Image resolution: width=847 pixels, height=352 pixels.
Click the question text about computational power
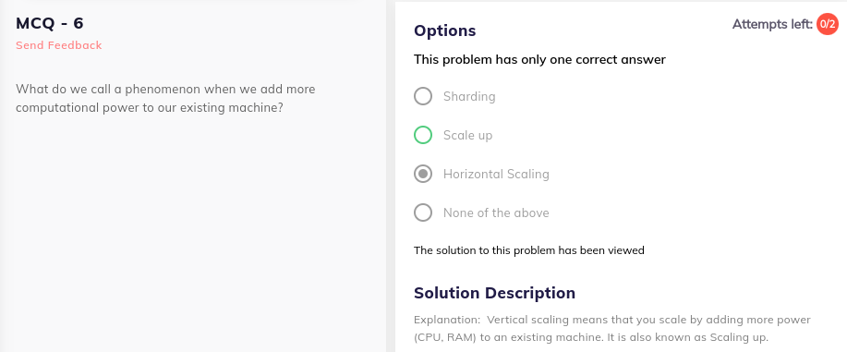(165, 98)
